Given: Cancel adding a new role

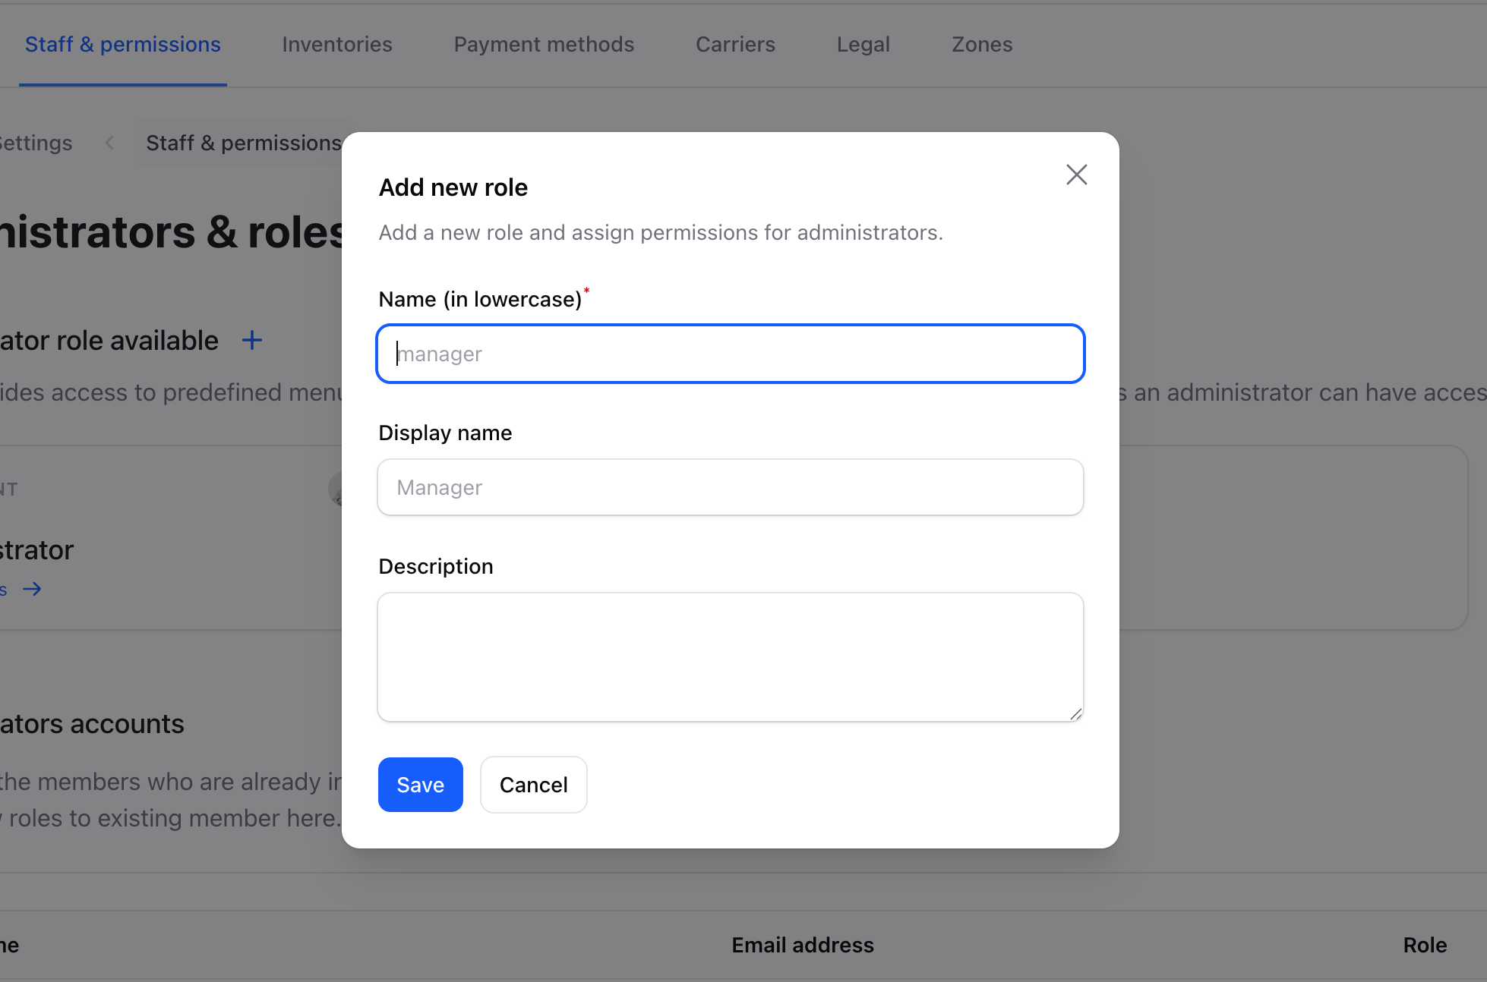Looking at the screenshot, I should (x=534, y=785).
